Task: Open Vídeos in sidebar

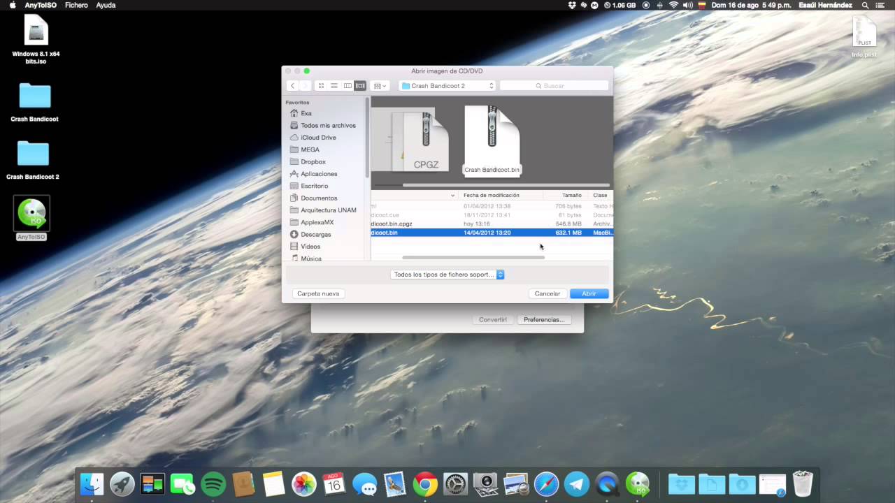Action: click(306, 247)
